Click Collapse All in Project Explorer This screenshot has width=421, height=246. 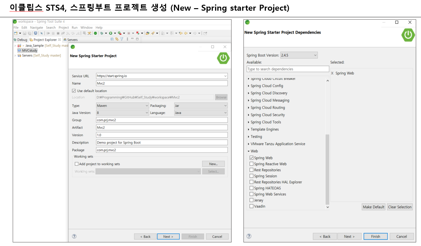click(112, 39)
